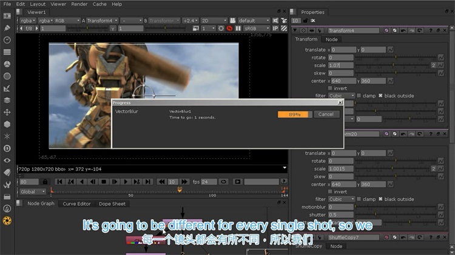Click the Transform4 rotate slider
Viewport: 455px width, 255px height.
(396, 58)
